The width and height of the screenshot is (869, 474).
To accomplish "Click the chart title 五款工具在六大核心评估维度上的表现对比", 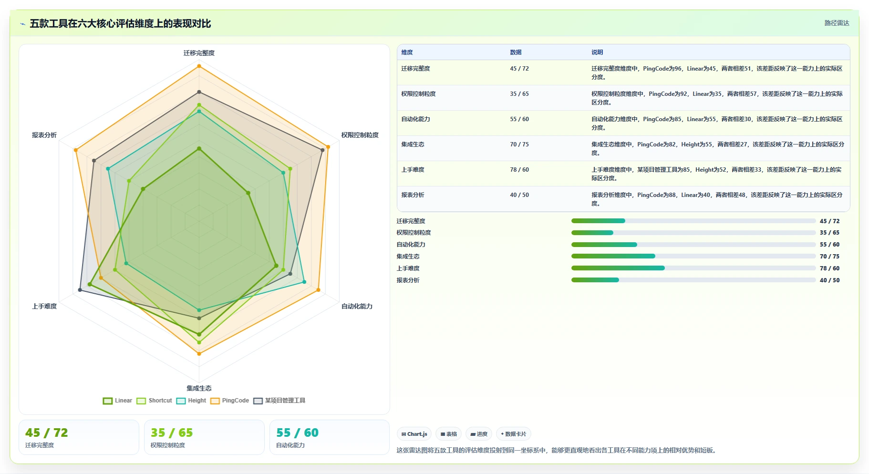I will point(120,24).
